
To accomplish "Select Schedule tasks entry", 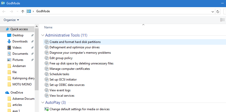I will pos(60,74).
